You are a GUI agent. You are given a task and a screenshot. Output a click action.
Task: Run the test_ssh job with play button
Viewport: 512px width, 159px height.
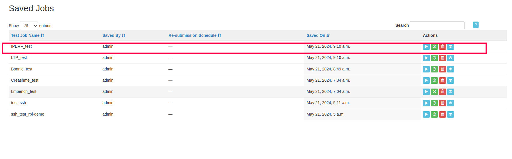point(426,103)
